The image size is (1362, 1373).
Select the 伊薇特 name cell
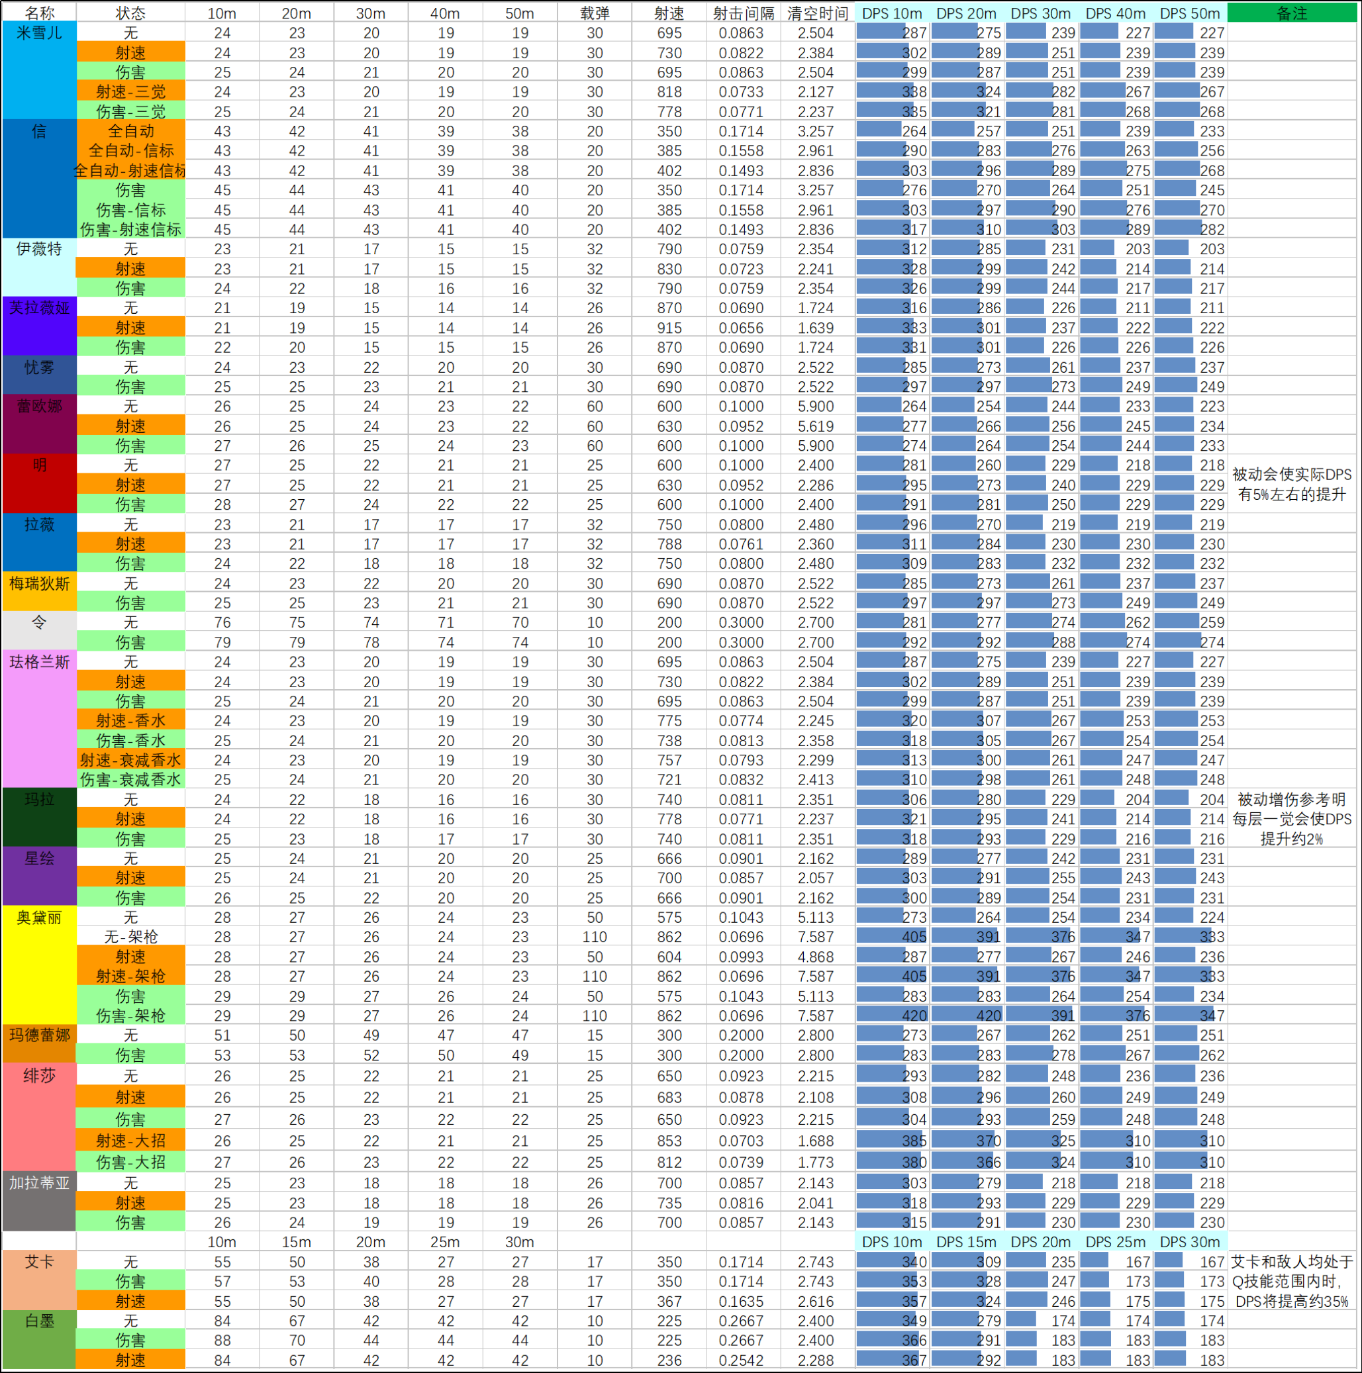click(x=39, y=267)
